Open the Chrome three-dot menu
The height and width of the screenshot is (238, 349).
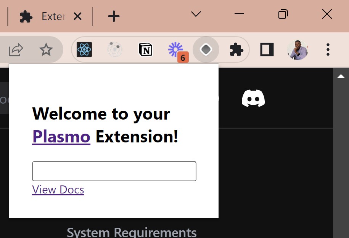[328, 50]
